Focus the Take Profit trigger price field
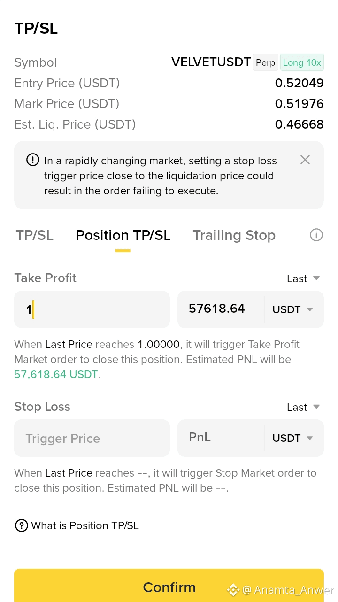 click(x=92, y=309)
